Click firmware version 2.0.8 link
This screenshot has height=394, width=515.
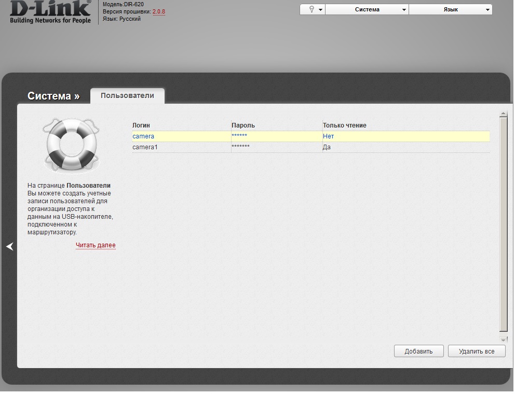pyautogui.click(x=159, y=11)
